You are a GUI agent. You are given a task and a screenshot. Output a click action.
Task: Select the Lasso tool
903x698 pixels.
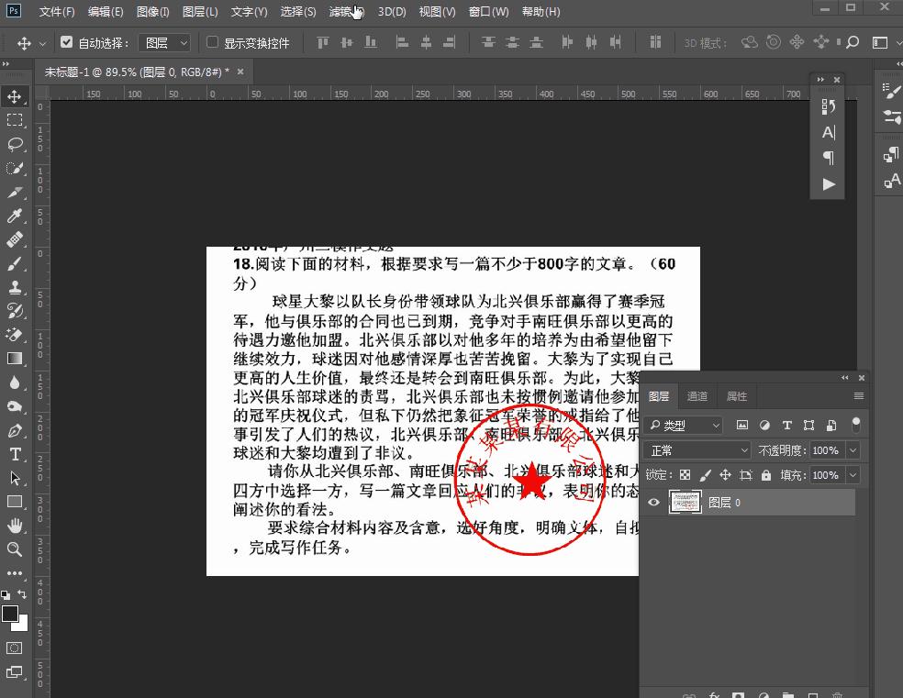tap(15, 145)
